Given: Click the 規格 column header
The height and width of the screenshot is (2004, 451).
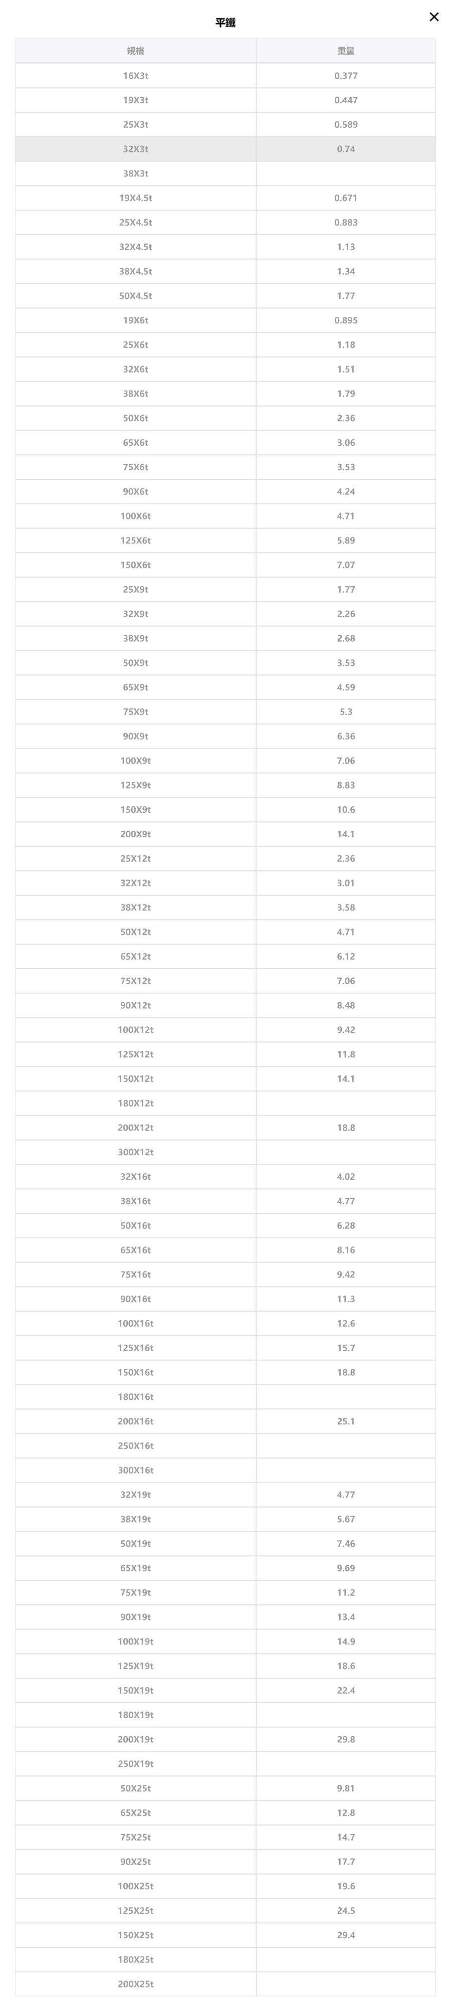Looking at the screenshot, I should 135,51.
